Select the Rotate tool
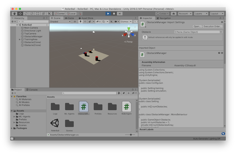 26,14
